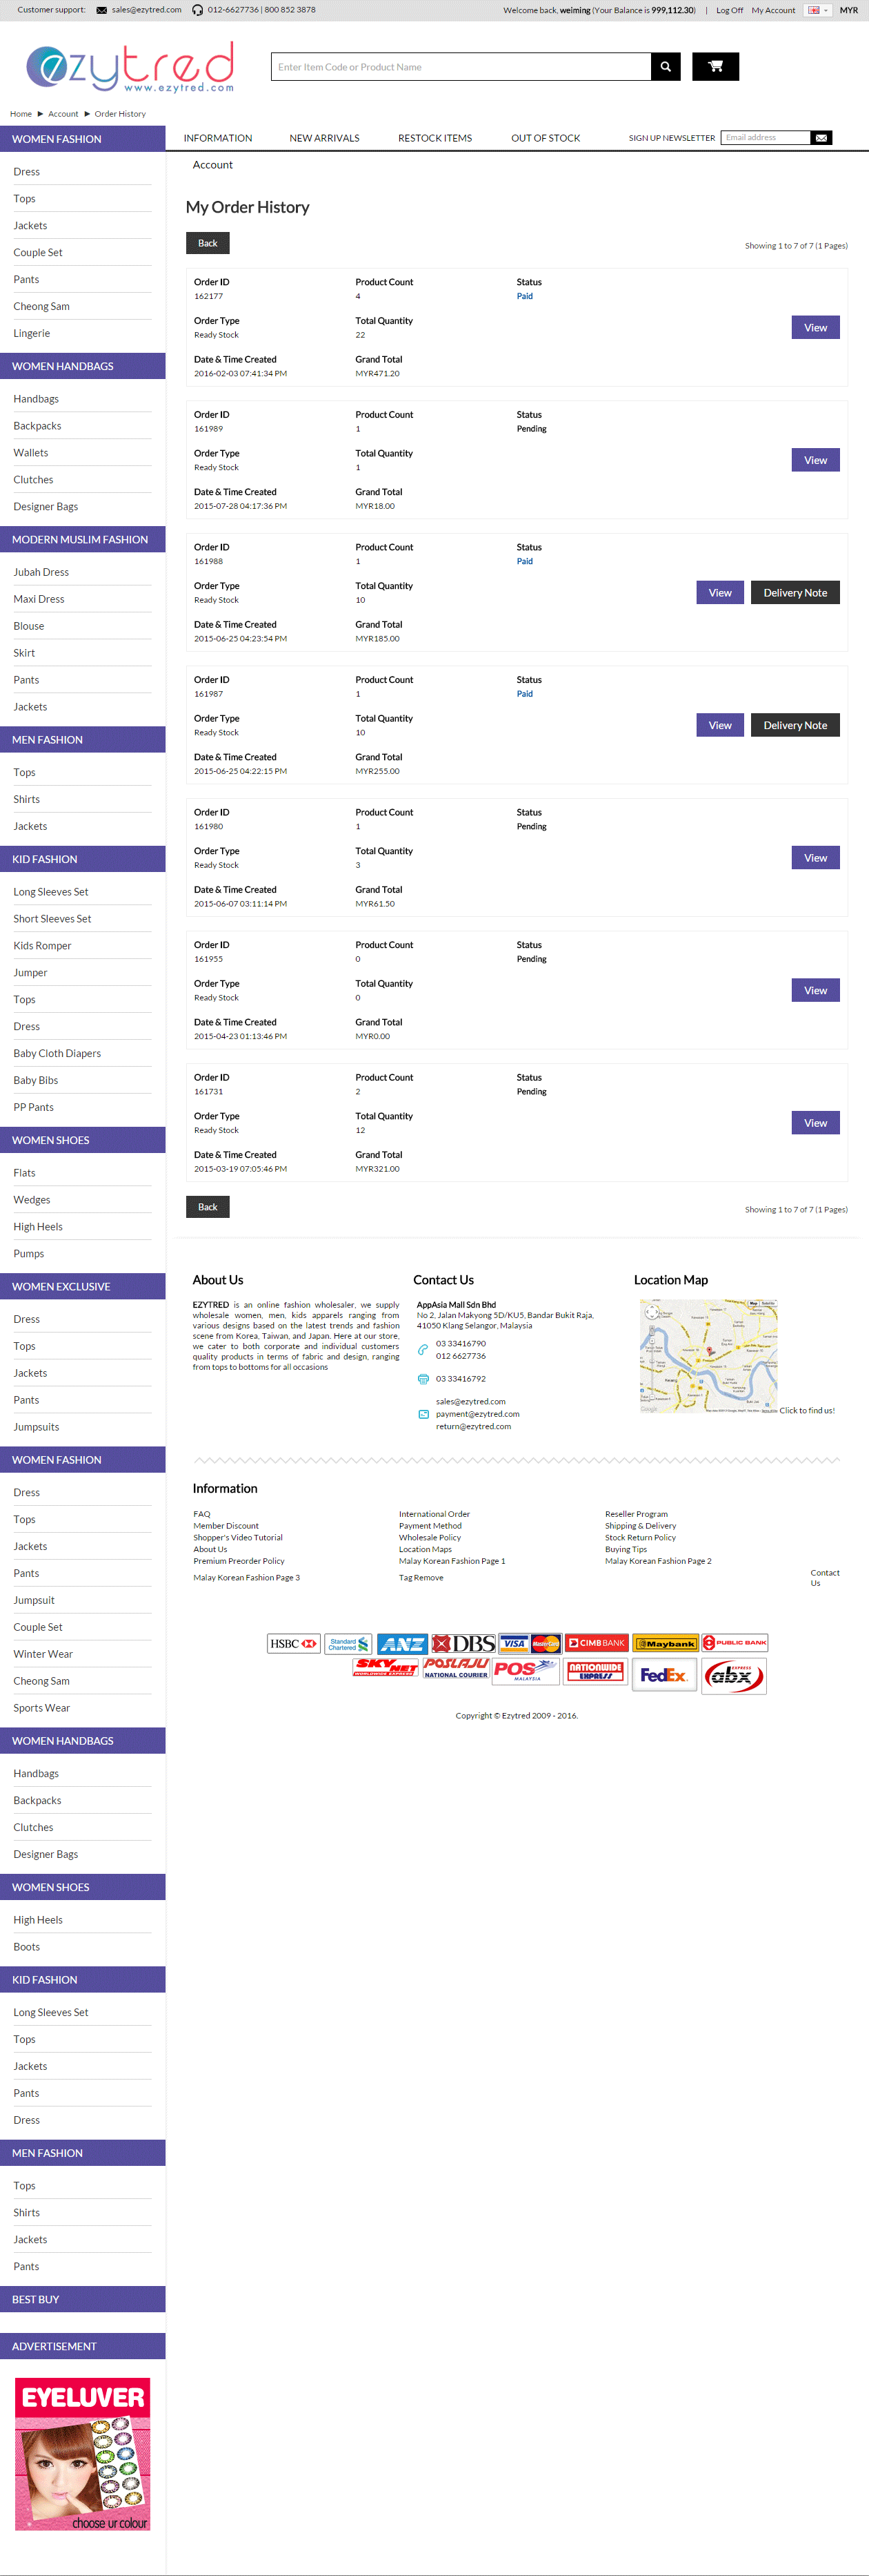Click the Ezytred logo
869x2576 pixels.
pyautogui.click(x=130, y=67)
